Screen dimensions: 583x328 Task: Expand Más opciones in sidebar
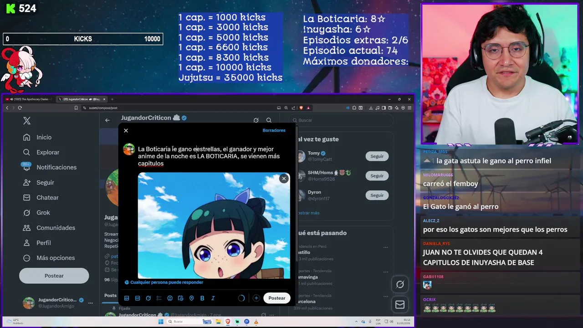[50, 258]
